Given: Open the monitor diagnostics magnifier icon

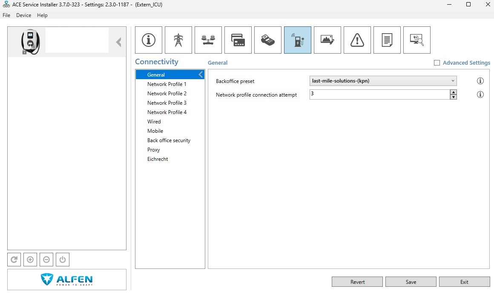Looking at the screenshot, I should (417, 40).
